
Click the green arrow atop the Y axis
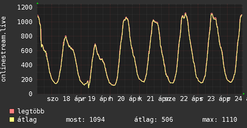click(37, 3)
